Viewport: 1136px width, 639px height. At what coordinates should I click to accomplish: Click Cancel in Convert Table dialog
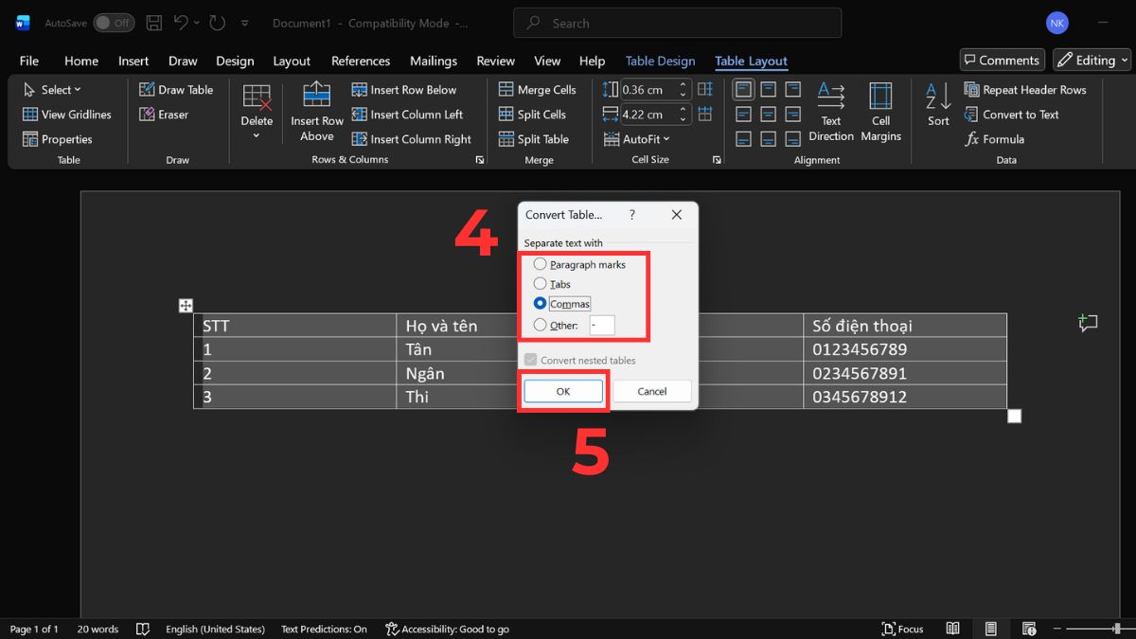click(x=652, y=391)
